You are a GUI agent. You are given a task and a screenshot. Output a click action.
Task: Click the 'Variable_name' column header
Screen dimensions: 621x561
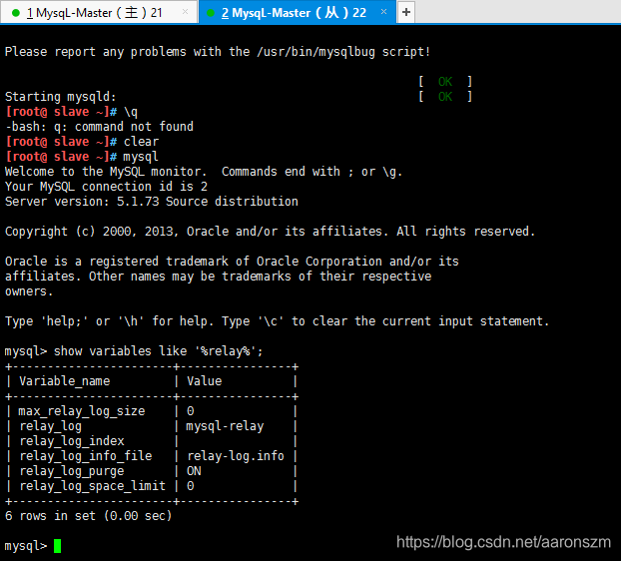click(65, 381)
